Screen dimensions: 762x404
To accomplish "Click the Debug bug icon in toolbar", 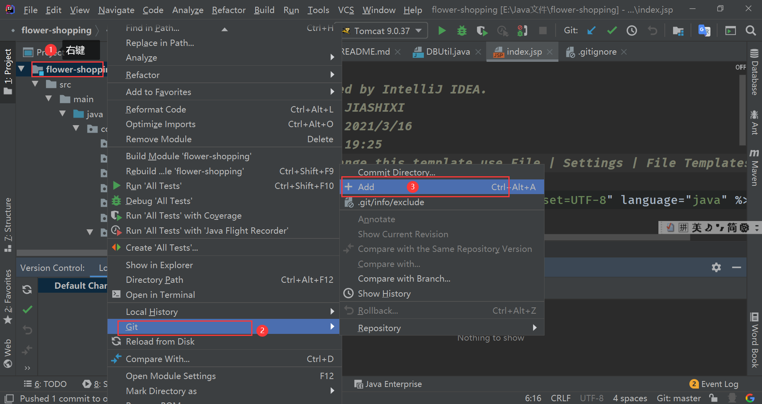I will click(x=462, y=30).
